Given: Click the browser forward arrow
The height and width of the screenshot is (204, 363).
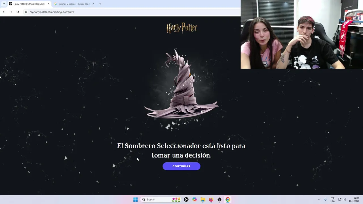Looking at the screenshot, I should [11, 12].
